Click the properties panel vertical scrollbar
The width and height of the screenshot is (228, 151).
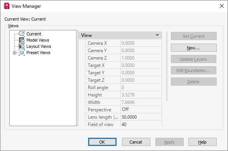tap(167, 66)
